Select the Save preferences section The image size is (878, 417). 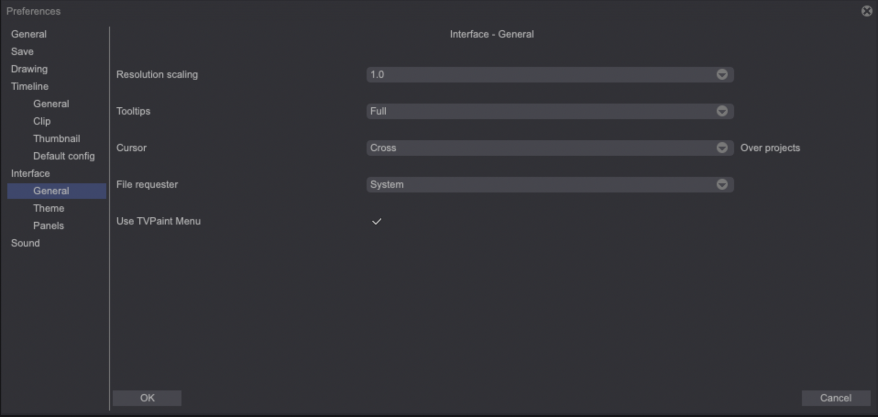tap(22, 51)
